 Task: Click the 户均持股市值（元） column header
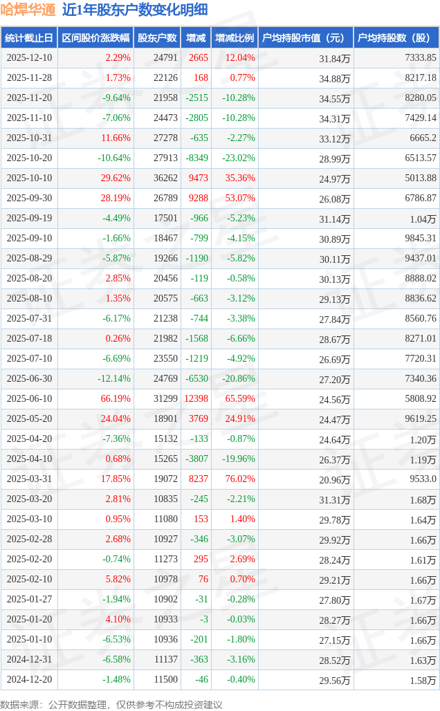(x=305, y=38)
